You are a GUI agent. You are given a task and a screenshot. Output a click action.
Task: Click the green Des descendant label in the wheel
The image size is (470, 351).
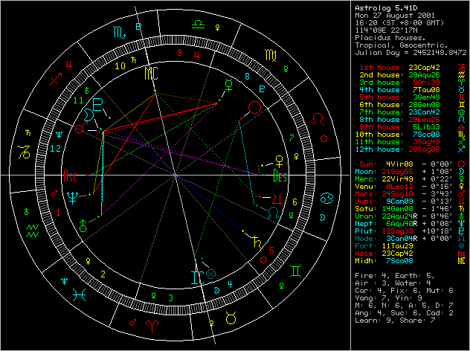pyautogui.click(x=280, y=178)
